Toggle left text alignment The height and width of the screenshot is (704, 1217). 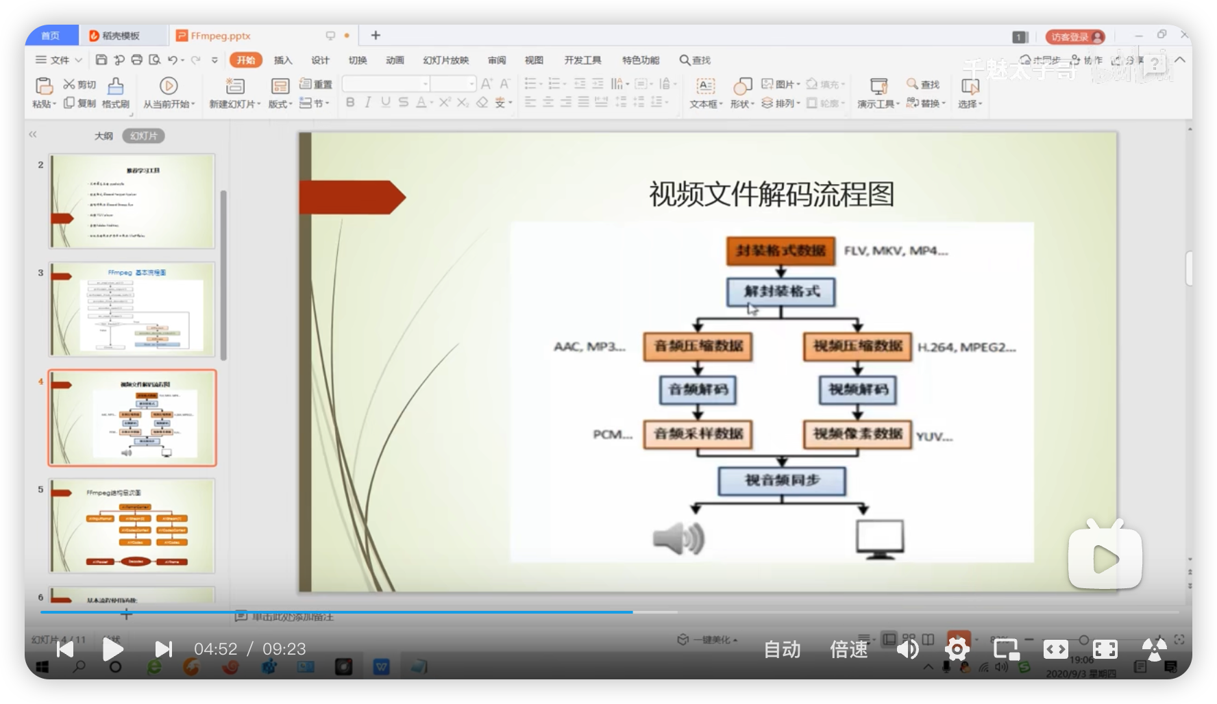pos(530,102)
